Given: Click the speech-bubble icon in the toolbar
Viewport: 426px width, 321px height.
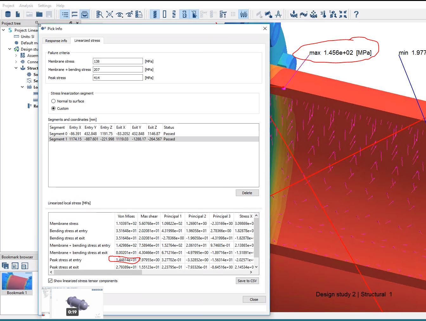Looking at the screenshot, I should [75, 14].
